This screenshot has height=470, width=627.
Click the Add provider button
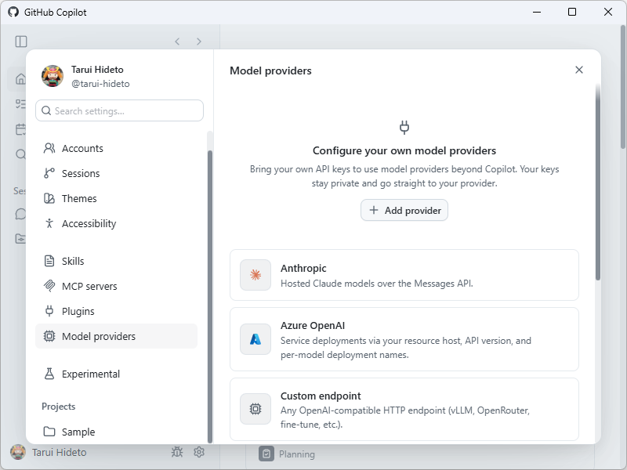pyautogui.click(x=404, y=210)
